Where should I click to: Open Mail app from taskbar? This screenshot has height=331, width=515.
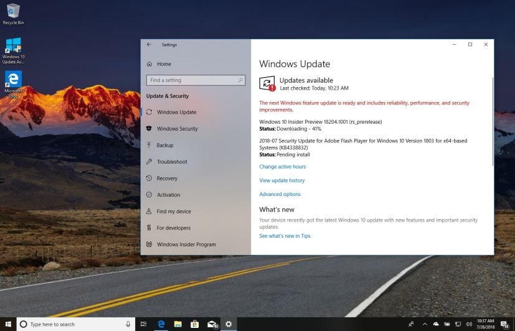click(212, 324)
